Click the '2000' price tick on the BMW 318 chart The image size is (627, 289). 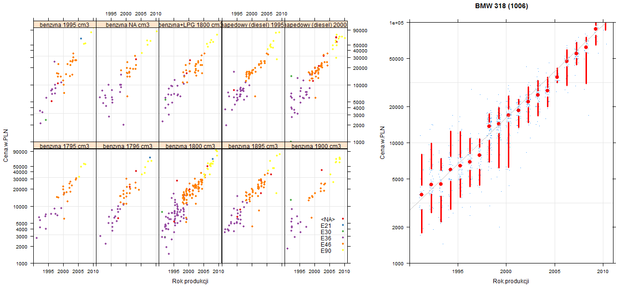point(398,227)
